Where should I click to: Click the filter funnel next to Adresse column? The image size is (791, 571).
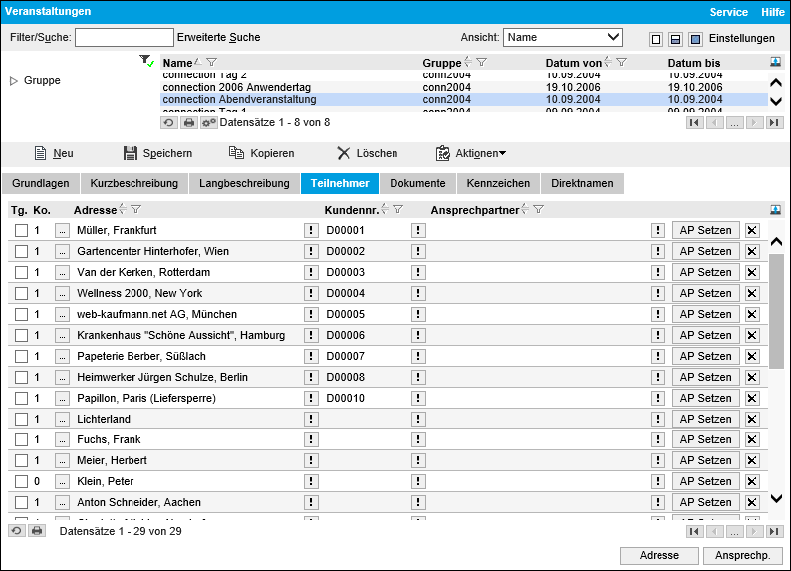pos(136,209)
